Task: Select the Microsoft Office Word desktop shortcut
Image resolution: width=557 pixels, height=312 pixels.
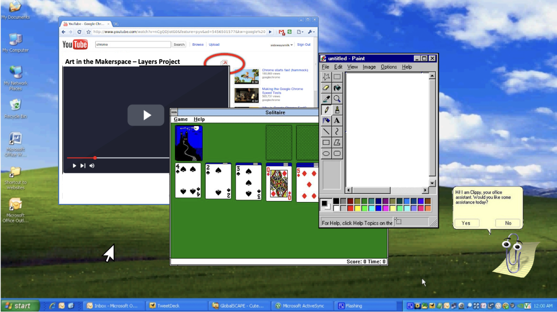Action: [x=16, y=144]
